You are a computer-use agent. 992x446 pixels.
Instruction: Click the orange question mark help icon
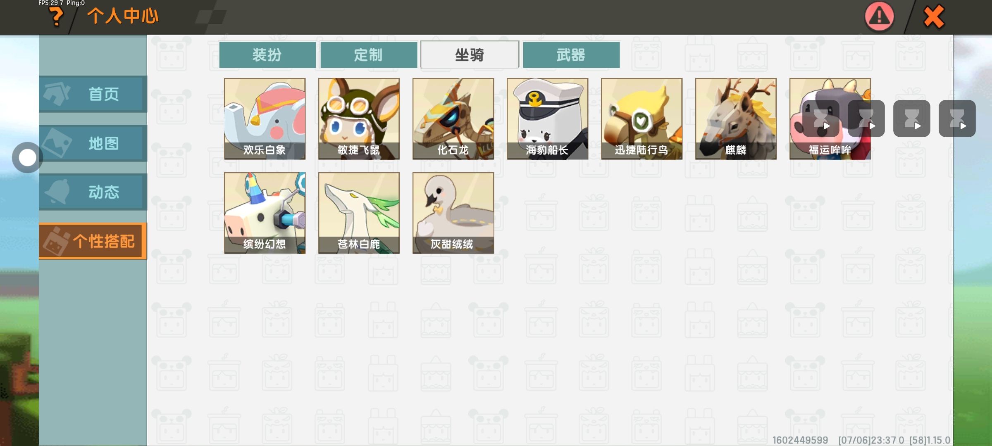56,17
